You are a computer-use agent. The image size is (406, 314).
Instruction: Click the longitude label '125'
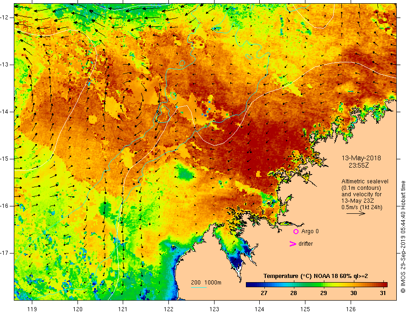coord(305,309)
